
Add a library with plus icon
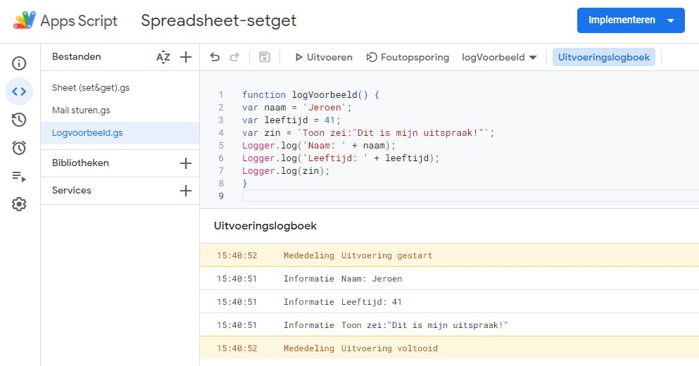[x=186, y=163]
